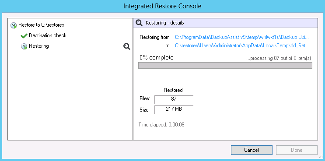This screenshot has width=325, height=161.
Task: Click the green checkmark next to Destination check
Action: click(24, 36)
